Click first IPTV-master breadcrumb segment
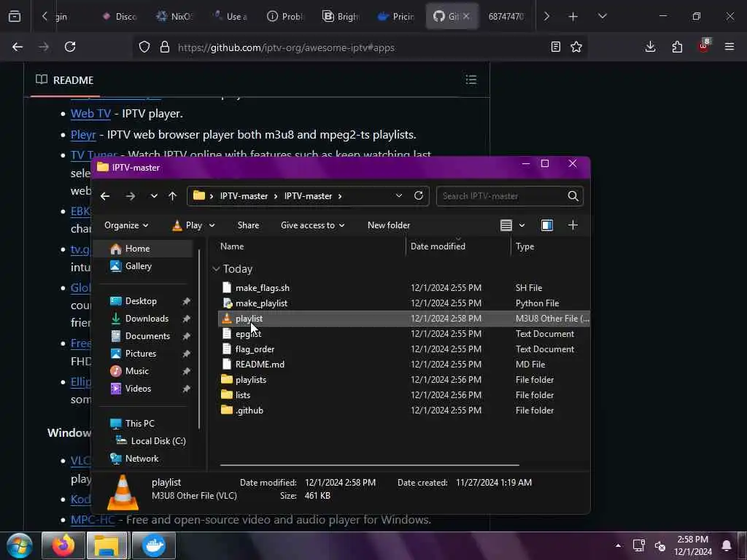747x560 pixels. click(x=244, y=196)
